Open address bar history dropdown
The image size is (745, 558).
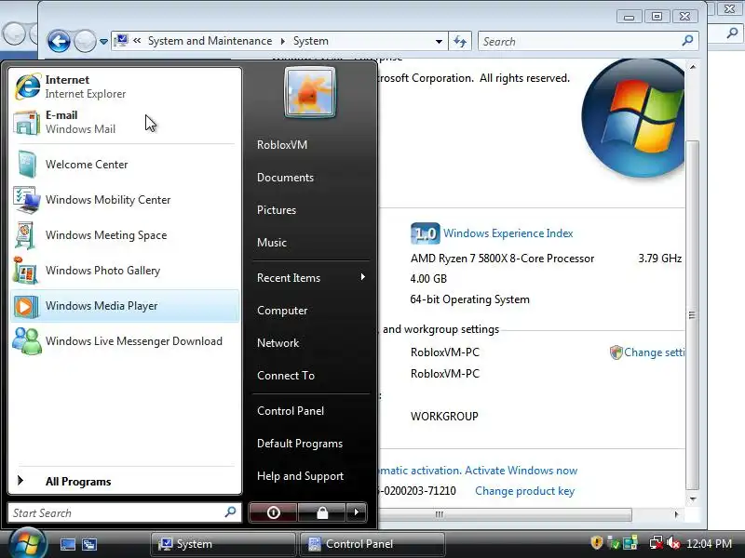click(x=439, y=41)
